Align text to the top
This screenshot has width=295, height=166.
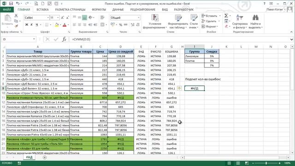pos(75,18)
